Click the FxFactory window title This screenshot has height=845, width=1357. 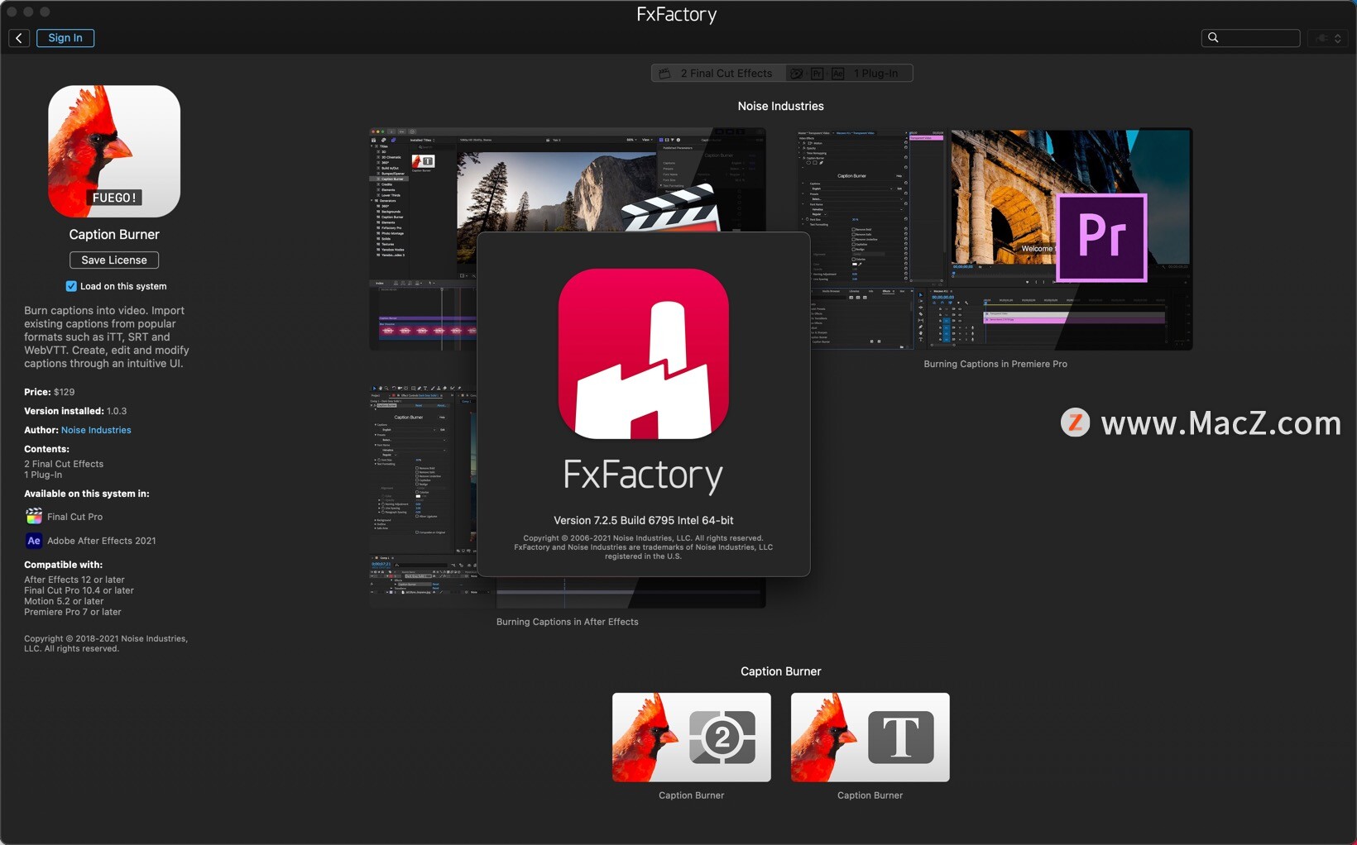point(677,14)
